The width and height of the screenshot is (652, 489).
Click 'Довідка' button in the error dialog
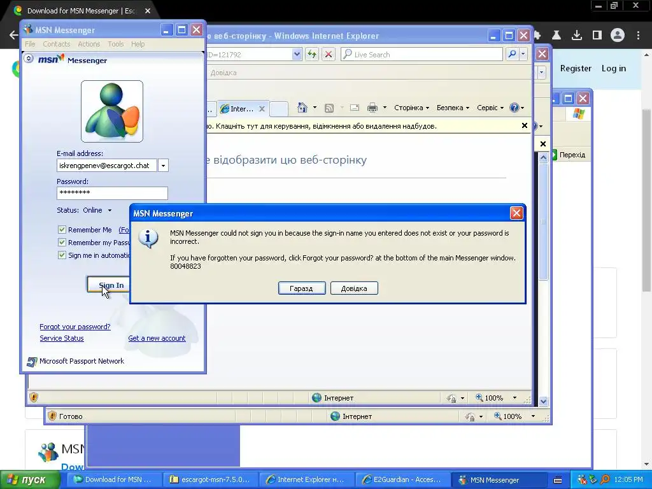coord(354,288)
